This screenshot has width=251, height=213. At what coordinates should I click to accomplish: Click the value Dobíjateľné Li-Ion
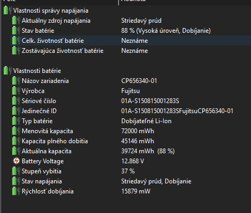(x=146, y=121)
